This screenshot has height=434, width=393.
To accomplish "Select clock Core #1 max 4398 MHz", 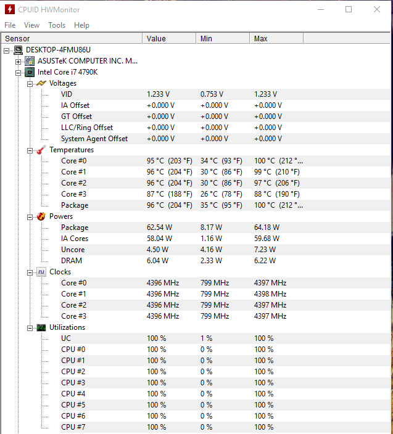I will [270, 294].
